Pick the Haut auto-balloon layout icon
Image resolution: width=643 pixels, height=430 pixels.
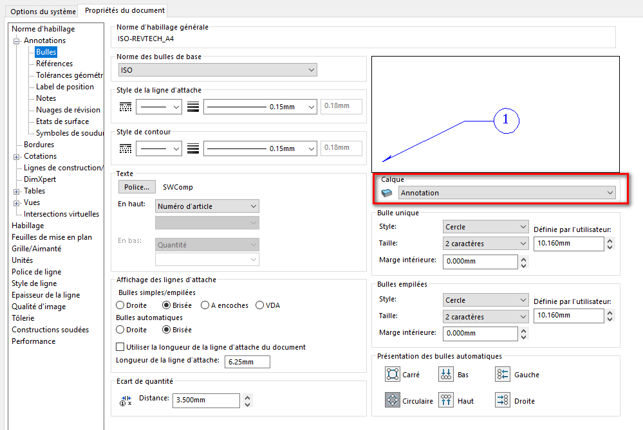click(x=446, y=400)
